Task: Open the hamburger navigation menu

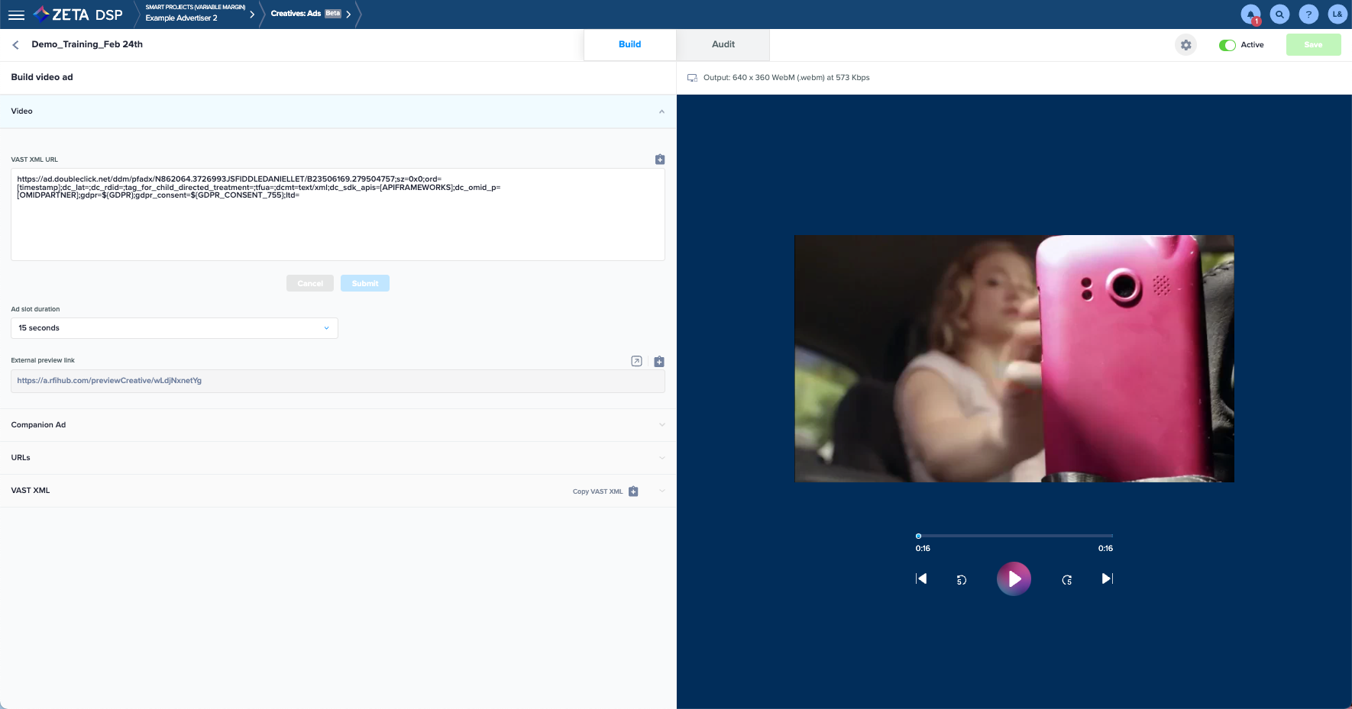Action: (16, 15)
